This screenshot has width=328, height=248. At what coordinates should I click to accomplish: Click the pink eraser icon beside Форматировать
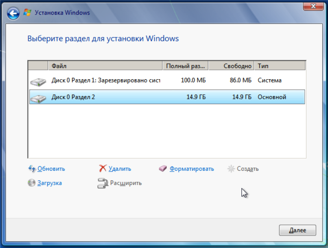(x=163, y=168)
